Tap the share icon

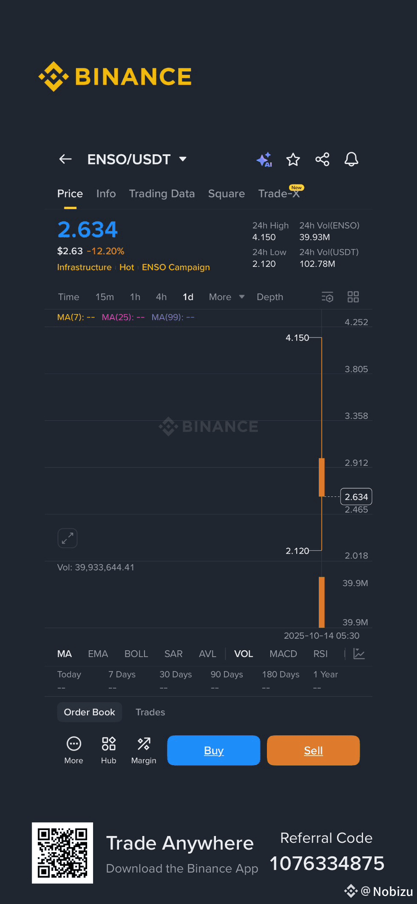(x=322, y=160)
